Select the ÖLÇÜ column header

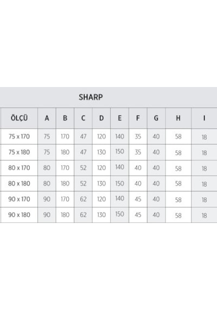click(19, 118)
